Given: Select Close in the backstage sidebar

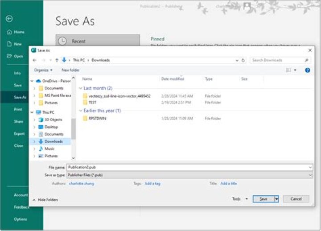Looking at the screenshot, I should (x=19, y=146).
